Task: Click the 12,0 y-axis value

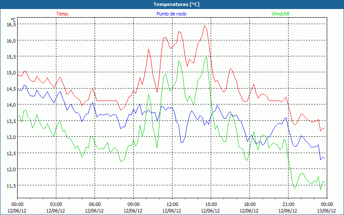Action: click(12, 169)
